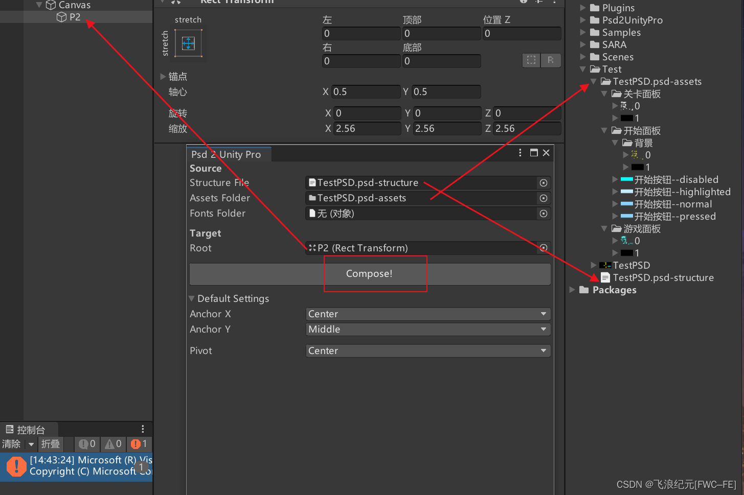Open console panel options menu
The width and height of the screenshot is (744, 495).
[143, 429]
